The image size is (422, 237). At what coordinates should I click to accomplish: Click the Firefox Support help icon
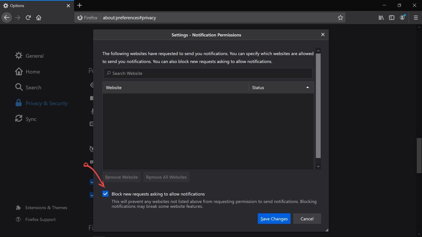18,219
